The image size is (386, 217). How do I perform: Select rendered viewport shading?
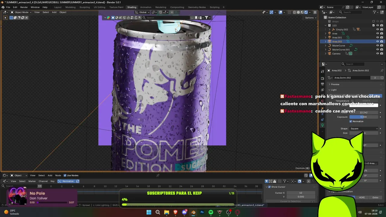point(306,12)
